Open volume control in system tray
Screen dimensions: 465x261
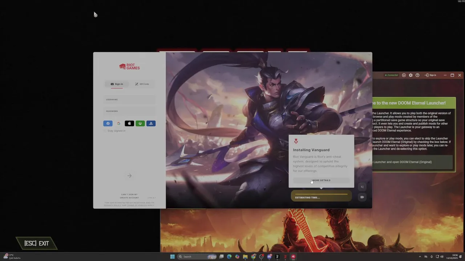coord(442,257)
